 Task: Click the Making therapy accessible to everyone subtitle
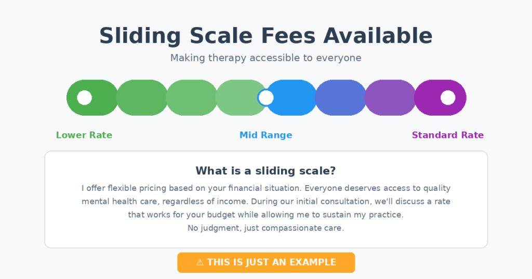(266, 58)
